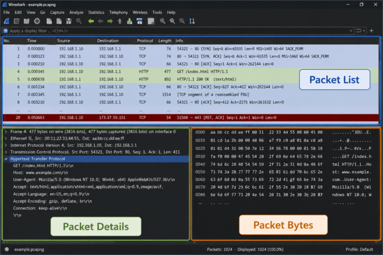
Task: Click the gray up arrow toolbar icon
Action: click(120, 21)
